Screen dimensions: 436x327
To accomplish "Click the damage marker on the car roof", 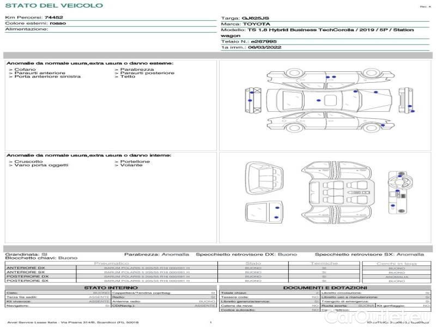I will tap(319, 101).
